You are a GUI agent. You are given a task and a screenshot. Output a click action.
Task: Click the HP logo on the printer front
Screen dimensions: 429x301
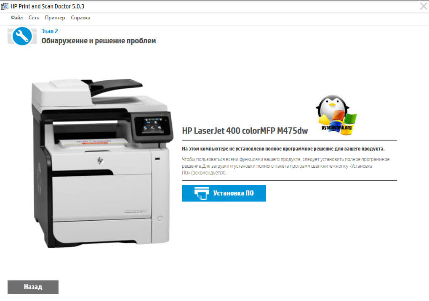(x=100, y=161)
